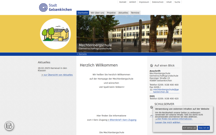This screenshot has height=135, width=216.
Task: Decline with Ich lehne ab button
Action: click(x=189, y=128)
